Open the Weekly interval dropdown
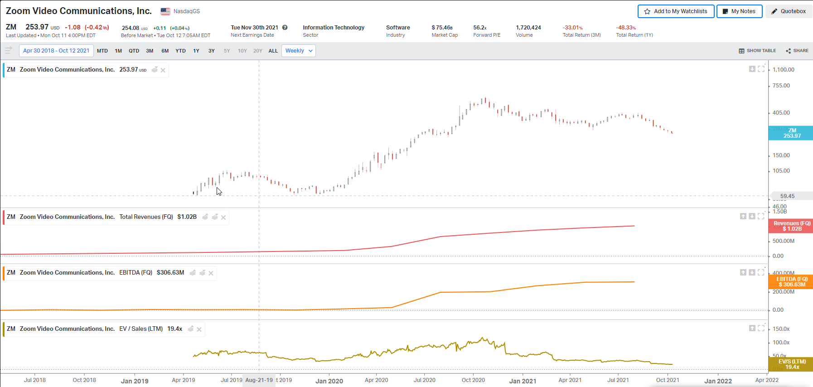 click(x=299, y=51)
